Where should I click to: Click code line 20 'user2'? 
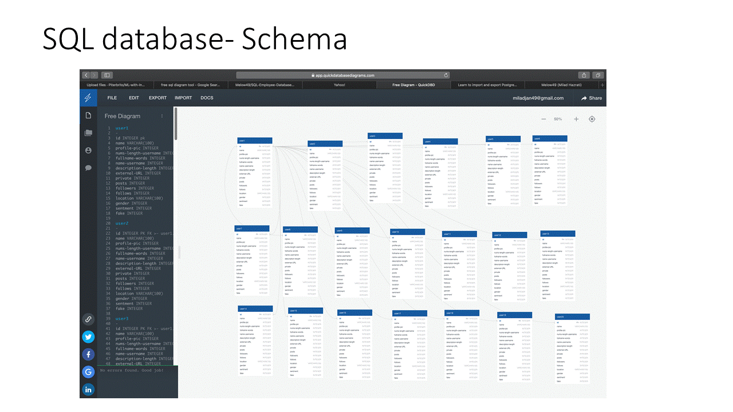pyautogui.click(x=122, y=223)
